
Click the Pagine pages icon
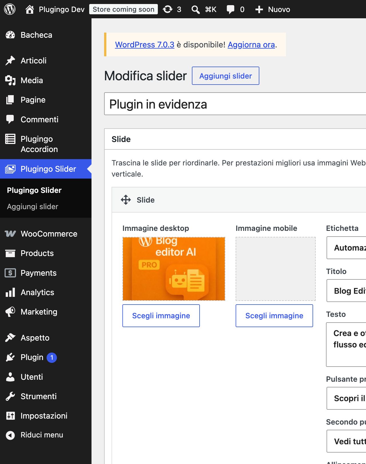pos(10,100)
